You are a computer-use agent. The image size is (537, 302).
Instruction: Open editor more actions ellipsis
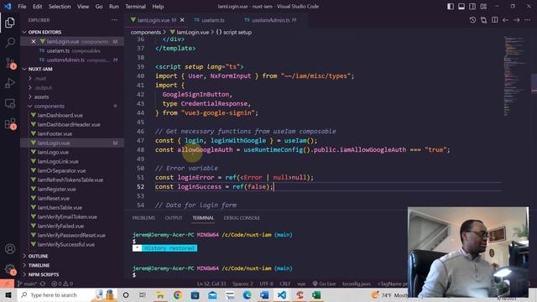tap(528, 20)
